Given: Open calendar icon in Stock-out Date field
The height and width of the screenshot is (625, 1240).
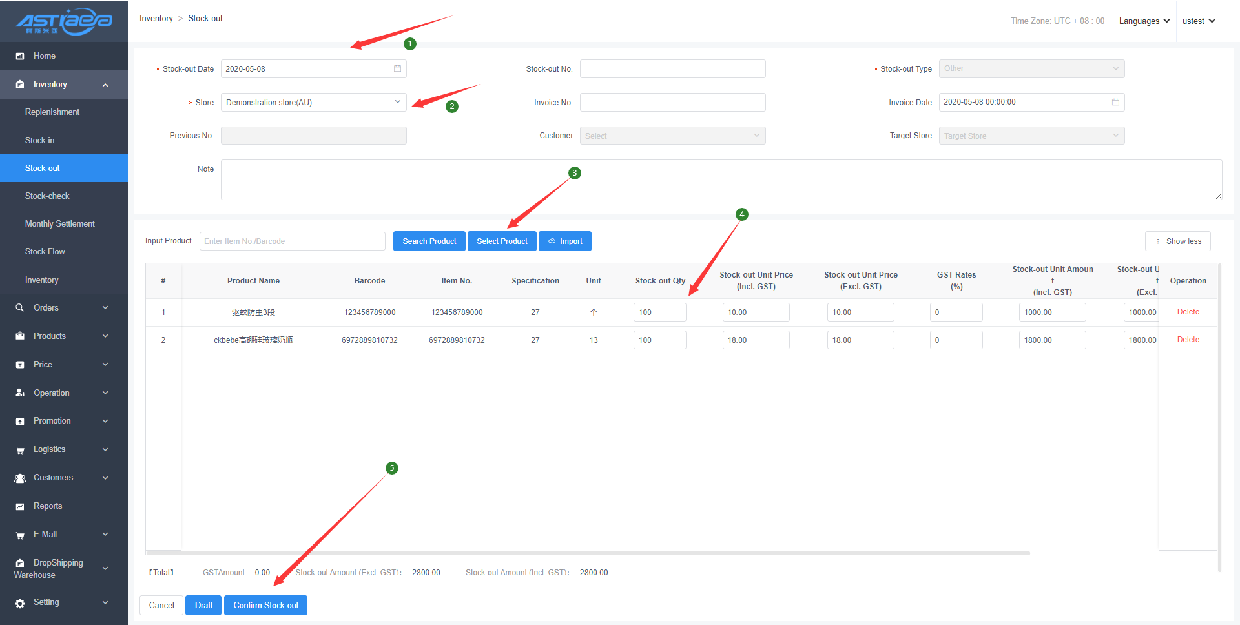Looking at the screenshot, I should pyautogui.click(x=397, y=68).
